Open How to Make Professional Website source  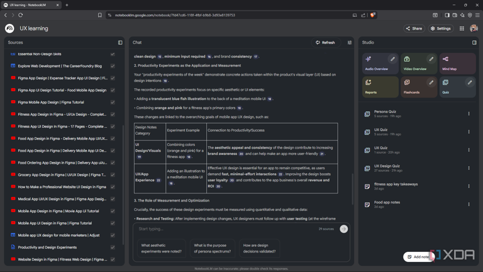62,187
